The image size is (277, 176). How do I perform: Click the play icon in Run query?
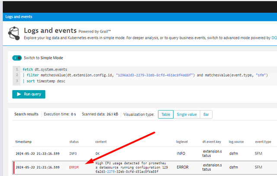pos(19,94)
